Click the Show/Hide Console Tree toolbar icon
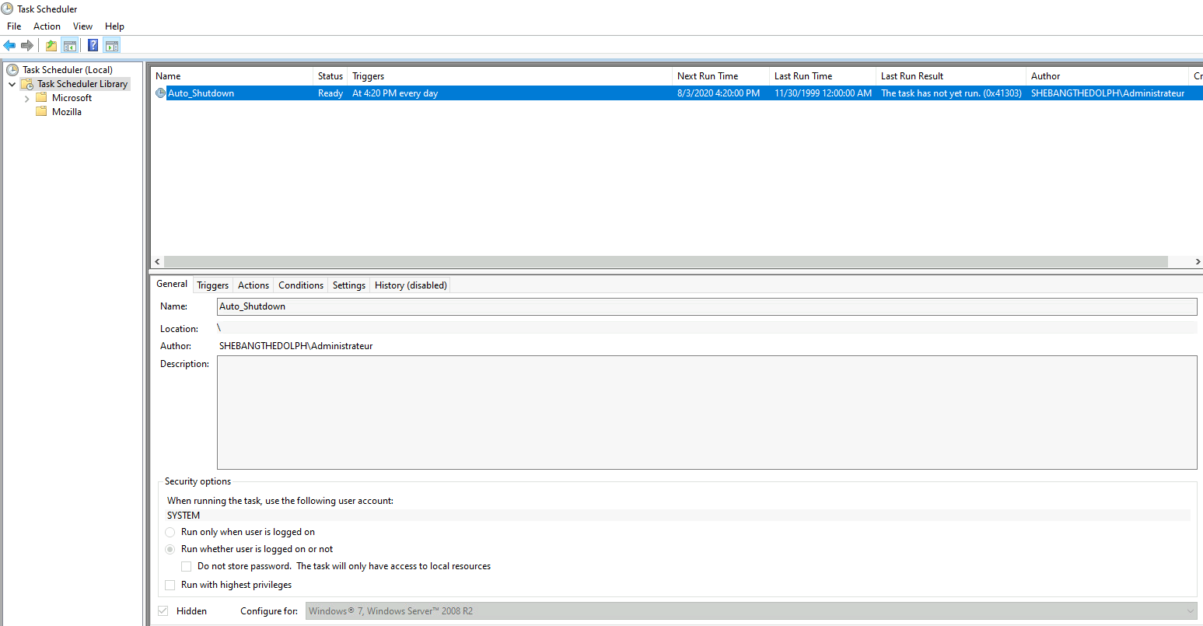Screen dimensions: 1203x626 pyautogui.click(x=70, y=45)
